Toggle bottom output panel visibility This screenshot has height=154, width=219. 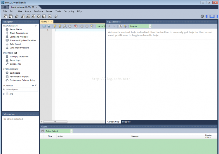click(x=212, y=16)
